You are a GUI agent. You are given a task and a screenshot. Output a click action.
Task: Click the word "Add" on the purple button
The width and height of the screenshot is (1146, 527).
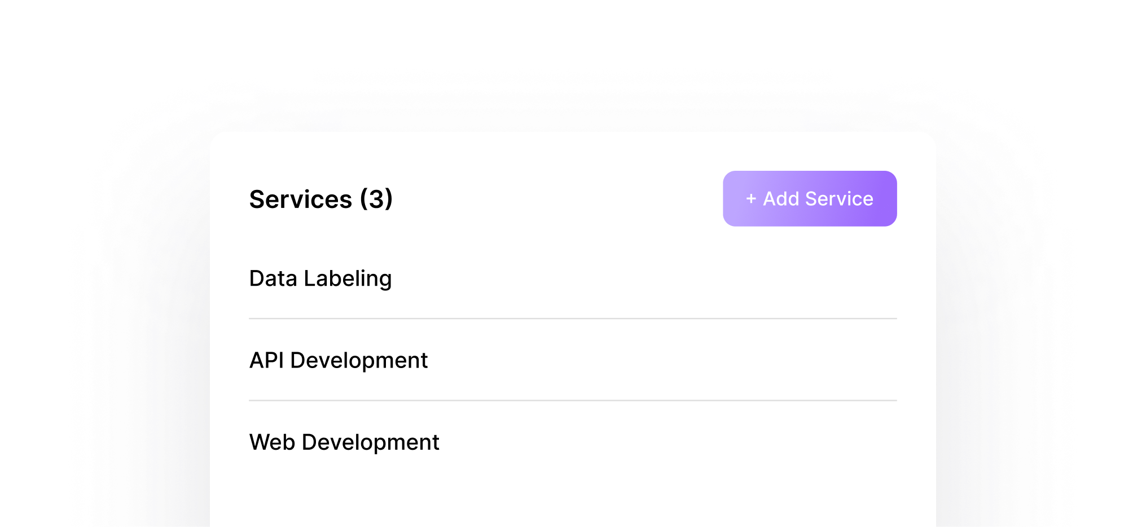click(x=781, y=199)
